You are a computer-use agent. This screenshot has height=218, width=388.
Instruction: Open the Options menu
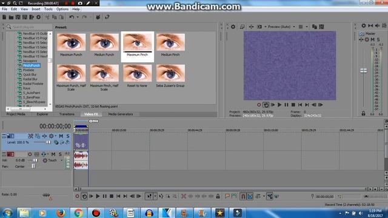click(x=62, y=9)
